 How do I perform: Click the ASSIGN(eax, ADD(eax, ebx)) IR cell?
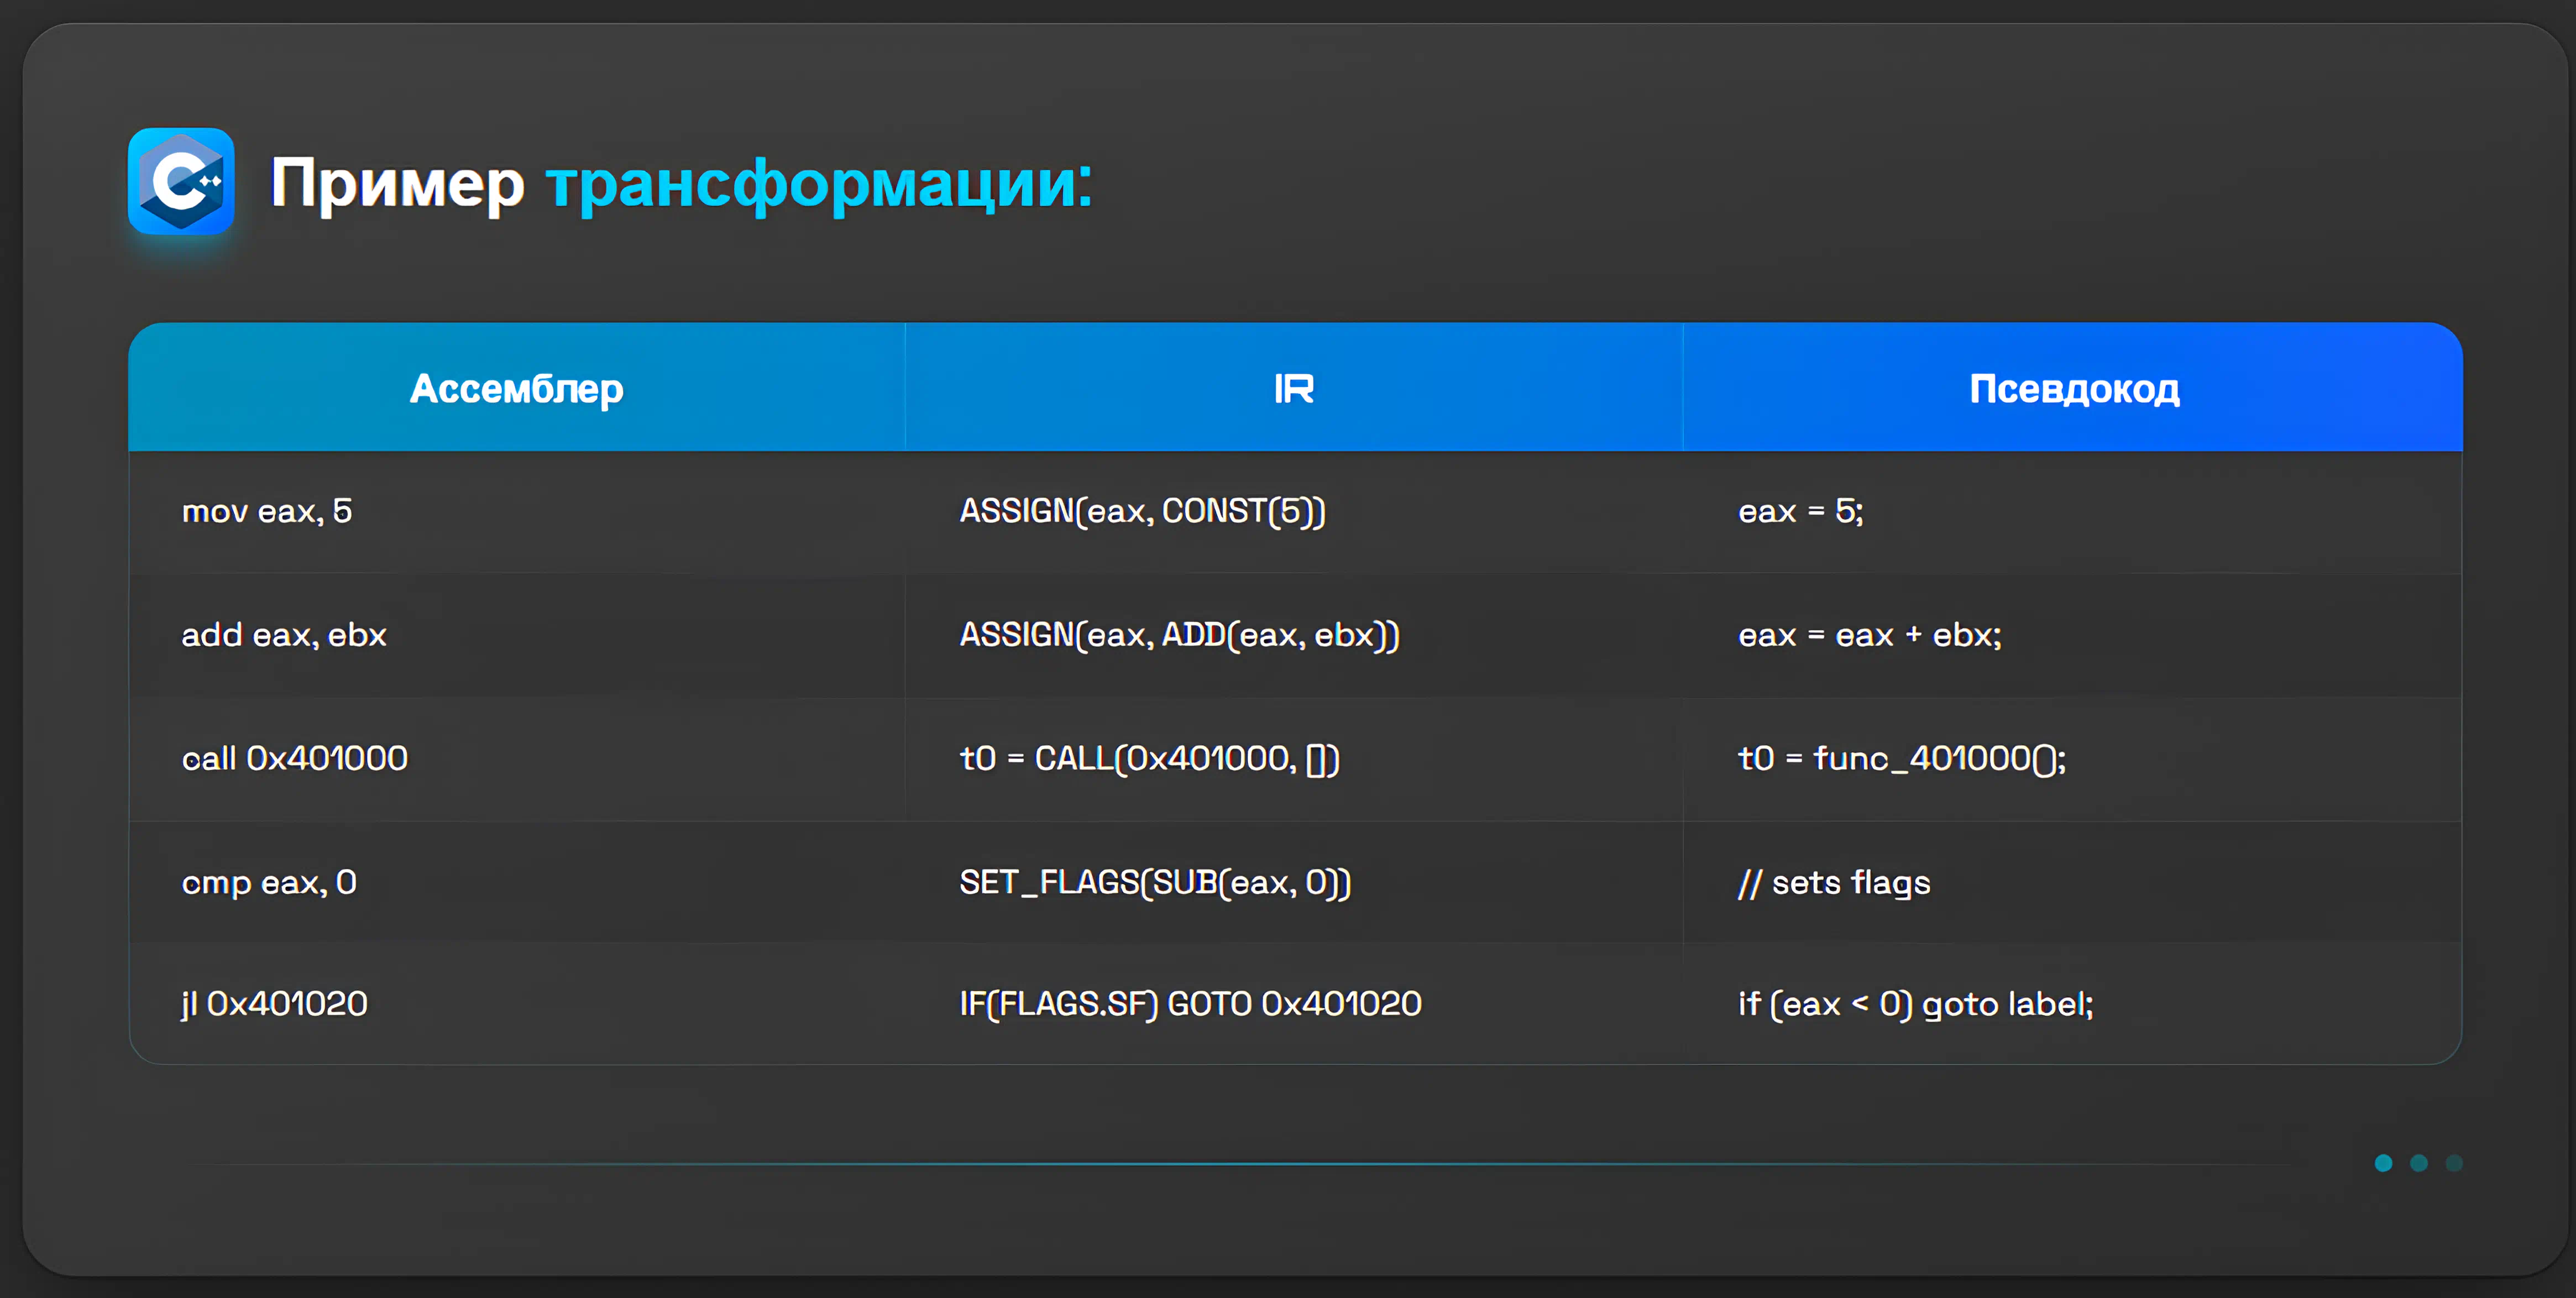(1179, 635)
